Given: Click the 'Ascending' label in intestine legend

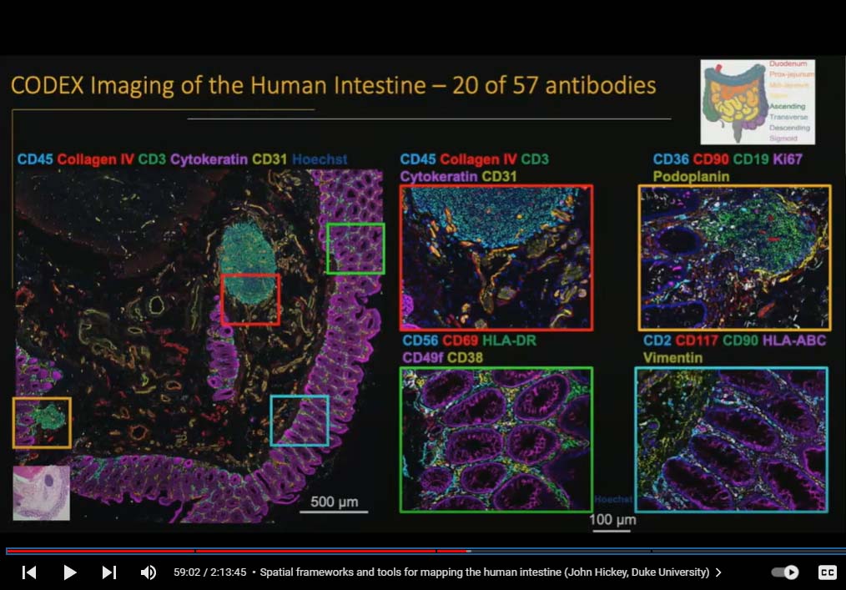Looking at the screenshot, I should click(788, 106).
